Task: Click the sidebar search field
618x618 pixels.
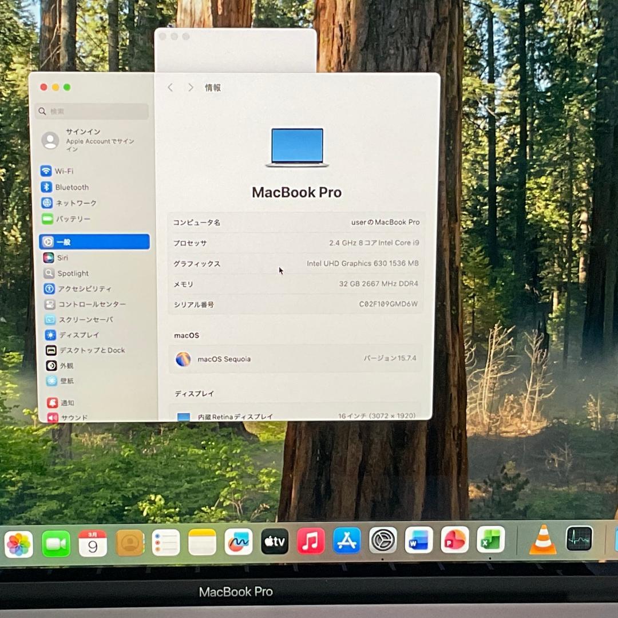Action: click(x=92, y=111)
